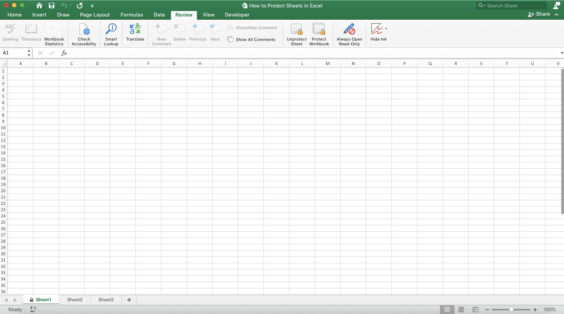Run the Spelling check

10,33
